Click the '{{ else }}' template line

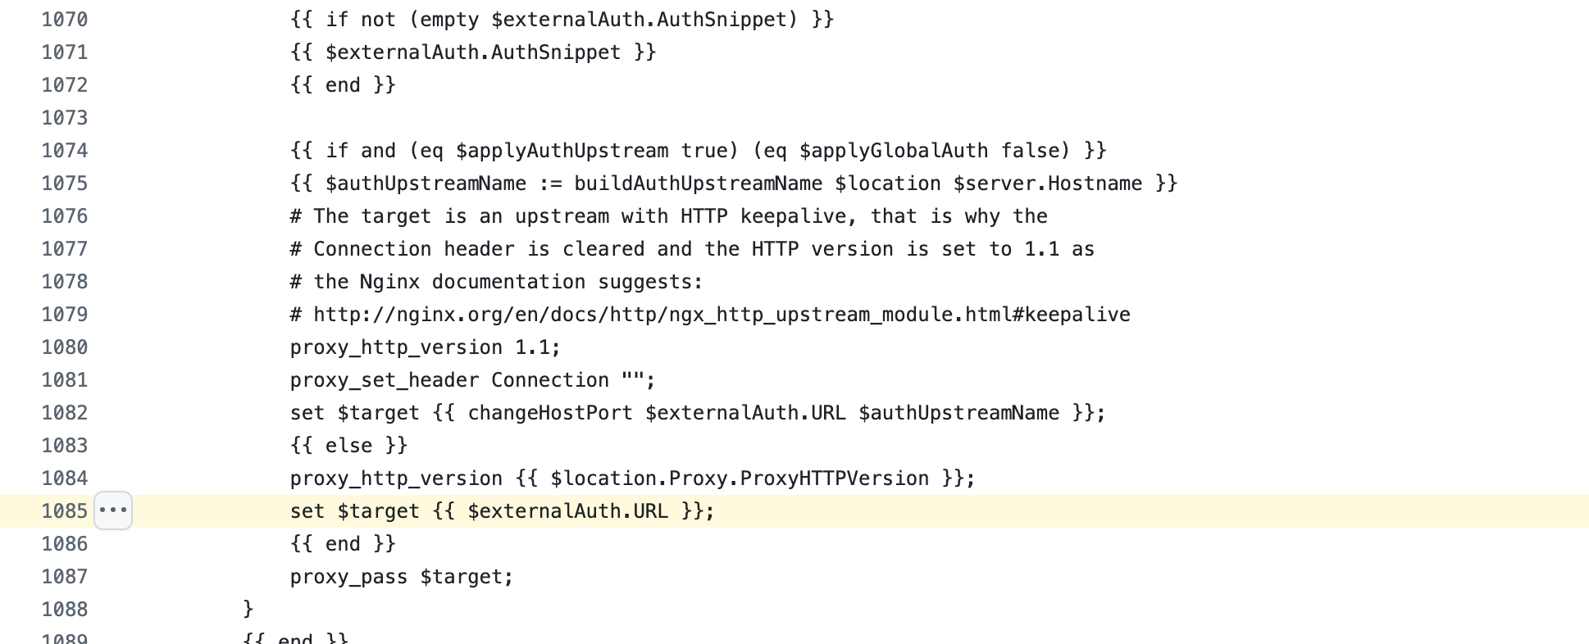point(348,446)
